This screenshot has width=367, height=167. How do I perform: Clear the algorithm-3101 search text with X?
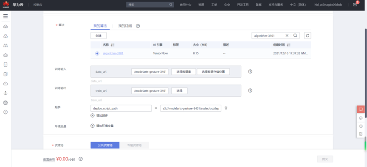click(287, 36)
